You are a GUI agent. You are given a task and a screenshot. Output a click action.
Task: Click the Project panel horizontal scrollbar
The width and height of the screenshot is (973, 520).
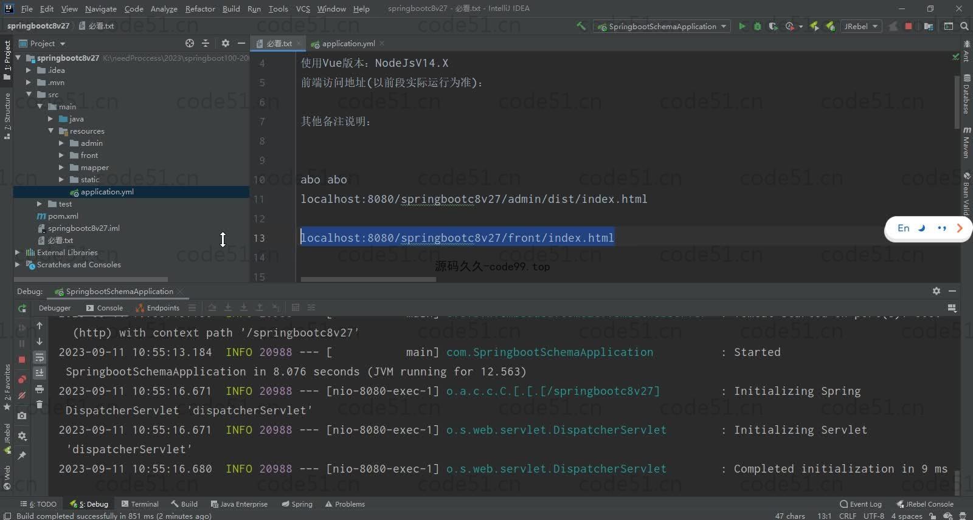coord(91,279)
